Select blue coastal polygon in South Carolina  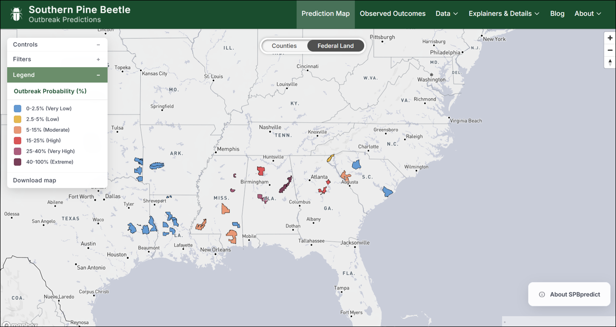[388, 192]
